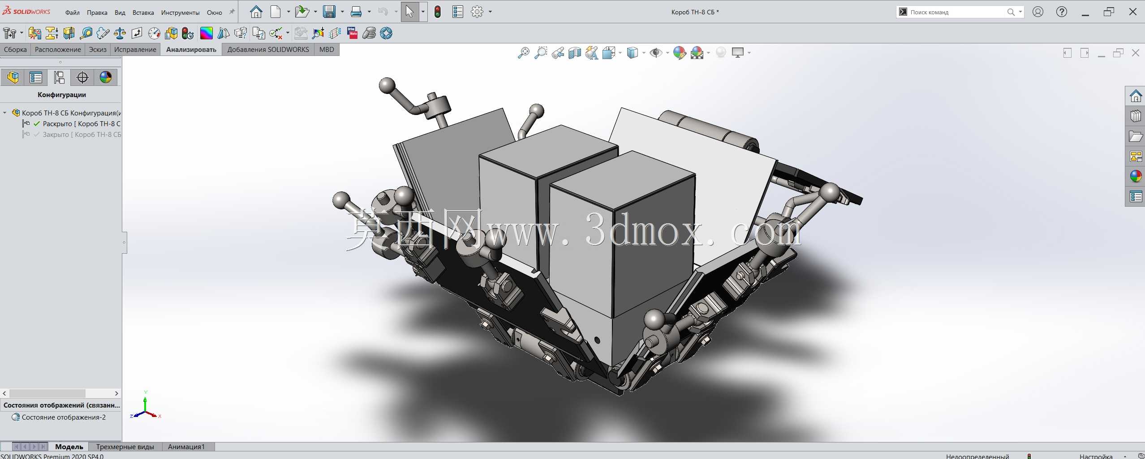The image size is (1145, 459).
Task: Collapse the left panel with side handle
Action: click(124, 242)
